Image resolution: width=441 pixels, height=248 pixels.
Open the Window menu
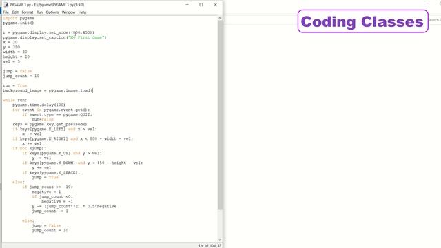pos(68,12)
